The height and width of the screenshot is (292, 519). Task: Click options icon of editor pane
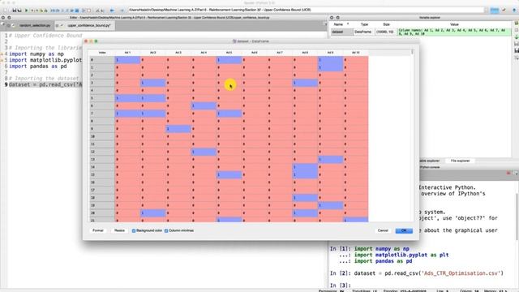click(9, 18)
